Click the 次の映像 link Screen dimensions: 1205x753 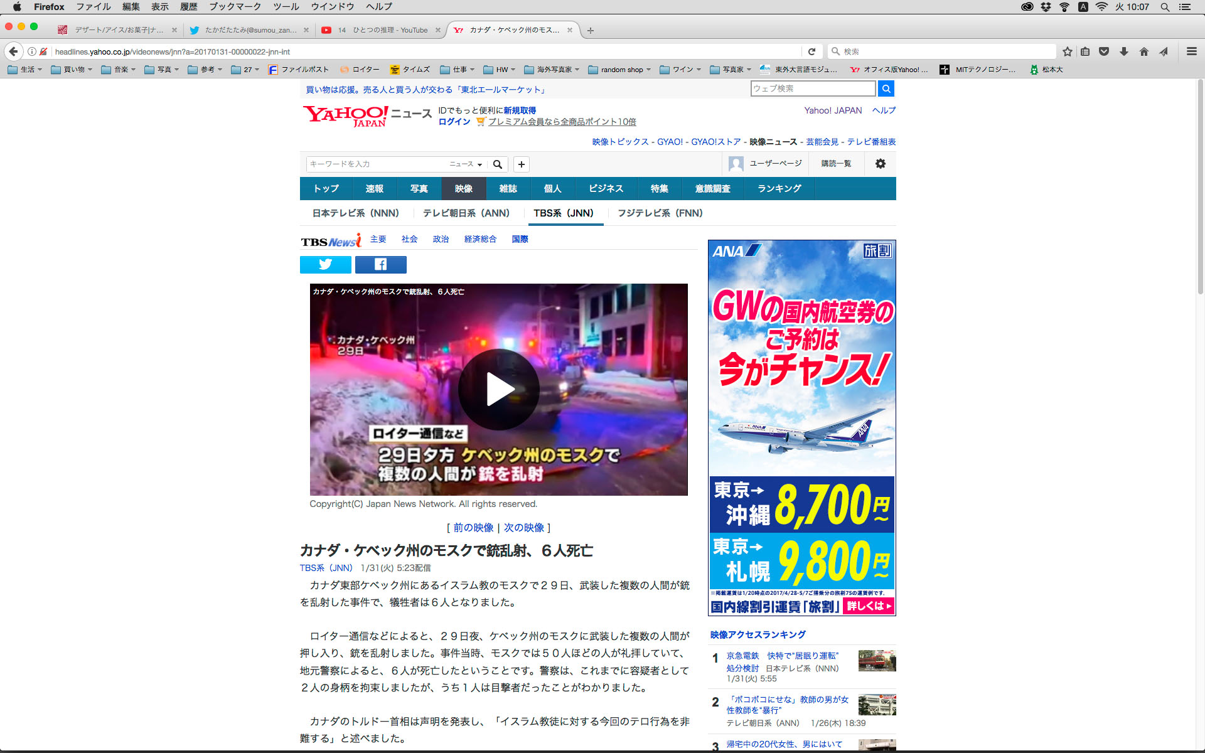523,528
